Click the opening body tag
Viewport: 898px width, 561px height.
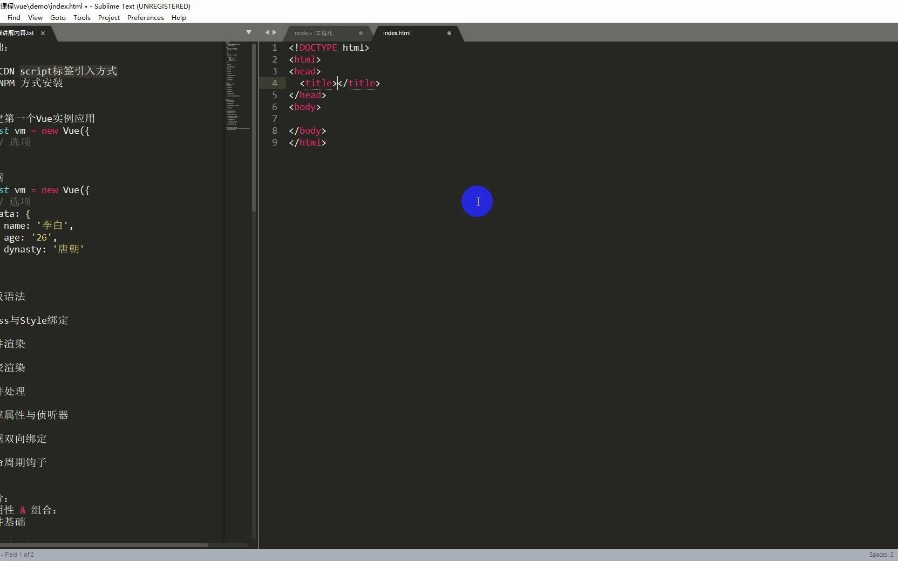click(x=305, y=107)
